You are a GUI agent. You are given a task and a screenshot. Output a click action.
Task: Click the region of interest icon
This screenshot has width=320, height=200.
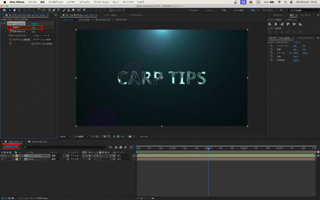(x=105, y=136)
